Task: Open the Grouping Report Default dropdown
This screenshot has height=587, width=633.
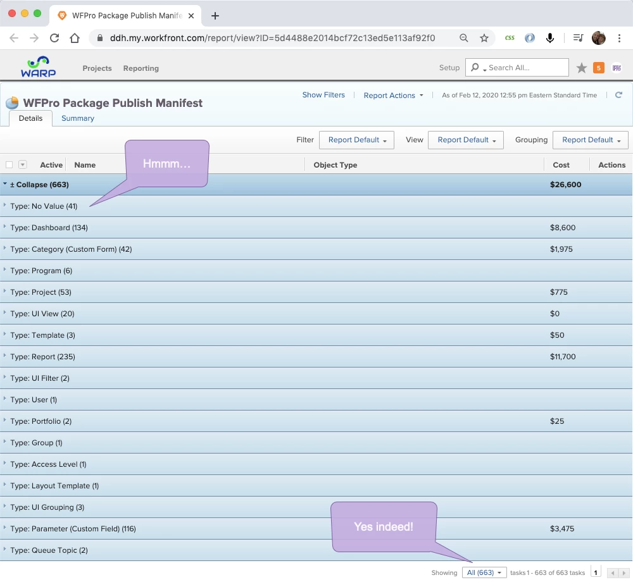Action: point(590,140)
